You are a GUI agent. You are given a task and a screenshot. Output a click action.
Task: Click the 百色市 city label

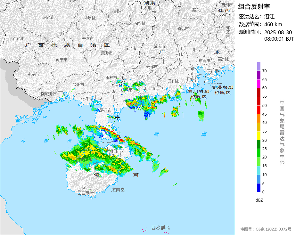click(19, 38)
